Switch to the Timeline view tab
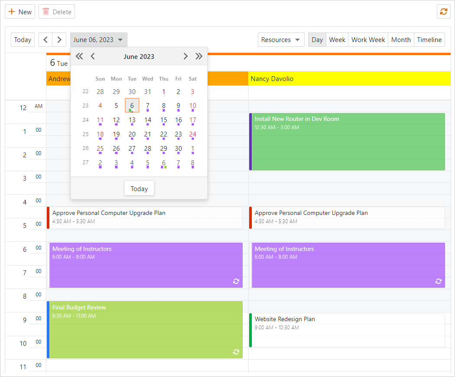 tap(429, 39)
